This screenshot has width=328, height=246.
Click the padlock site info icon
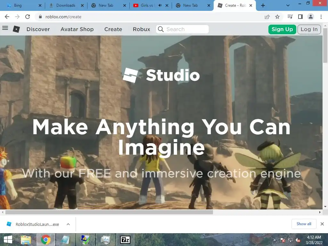[x=40, y=17]
